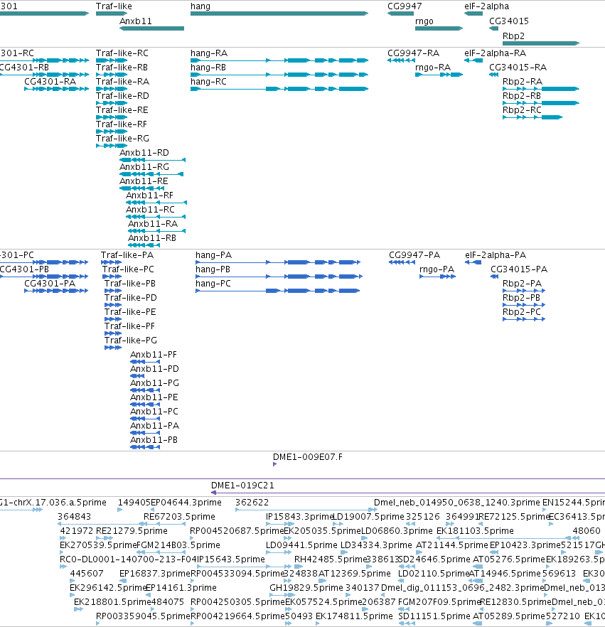Select the Traf-like-PA protein
Viewport: 605px width, 627px height.
coord(111,262)
